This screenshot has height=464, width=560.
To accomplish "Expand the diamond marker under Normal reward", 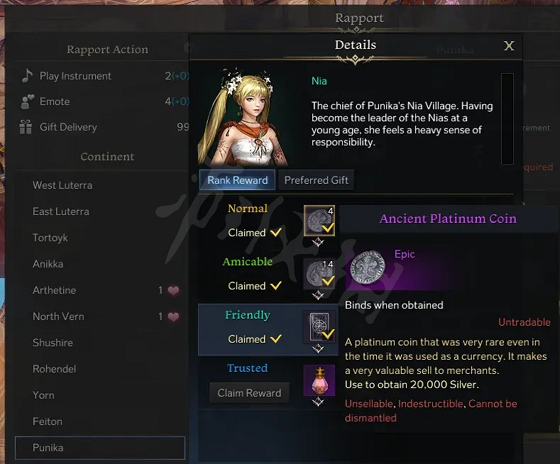I will (x=318, y=243).
